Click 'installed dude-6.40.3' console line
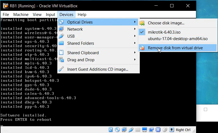The height and width of the screenshot is (133, 218). pos(26,89)
